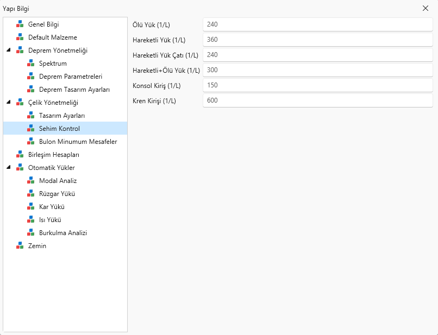This screenshot has height=335, width=438.
Task: Click the Kar Yükü cube icon
Action: pyautogui.click(x=31, y=206)
